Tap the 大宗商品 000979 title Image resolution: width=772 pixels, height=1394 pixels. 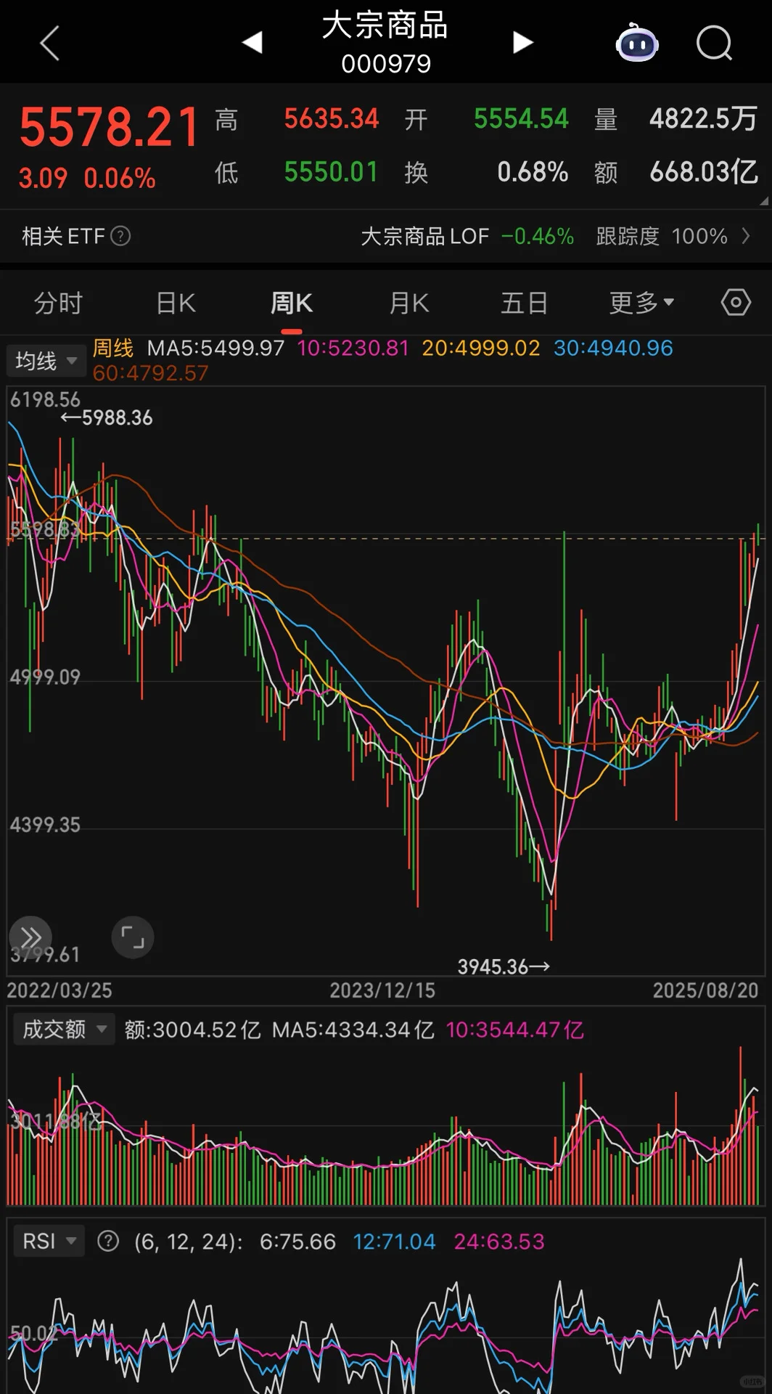(x=385, y=43)
